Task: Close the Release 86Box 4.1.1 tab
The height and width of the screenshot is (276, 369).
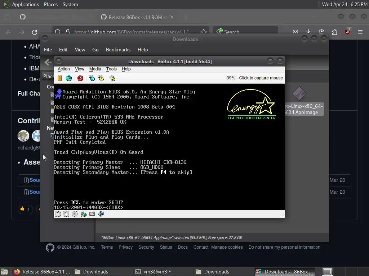Action: pyautogui.click(x=172, y=17)
